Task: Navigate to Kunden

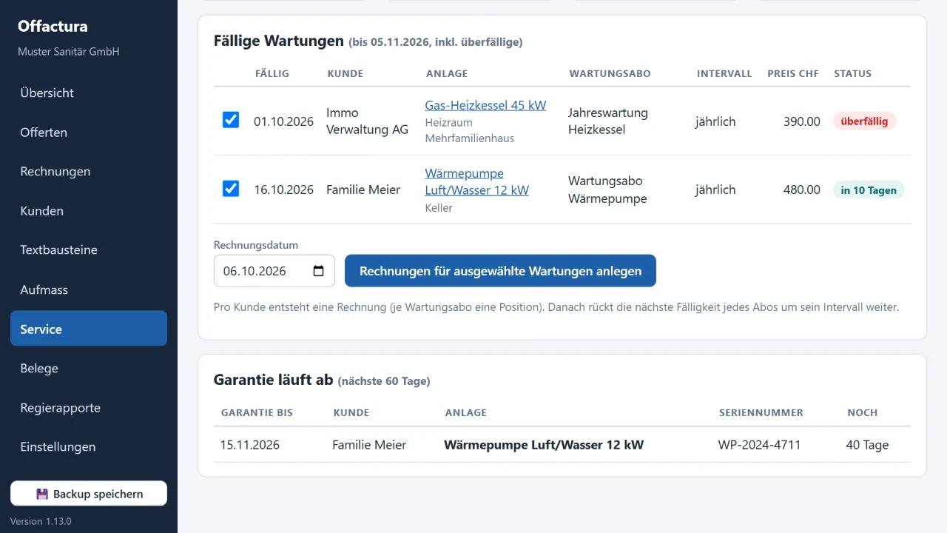Action: tap(89, 211)
